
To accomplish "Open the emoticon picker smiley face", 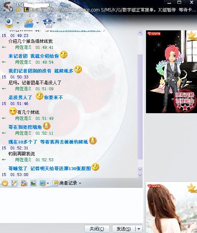I will coord(5,183).
